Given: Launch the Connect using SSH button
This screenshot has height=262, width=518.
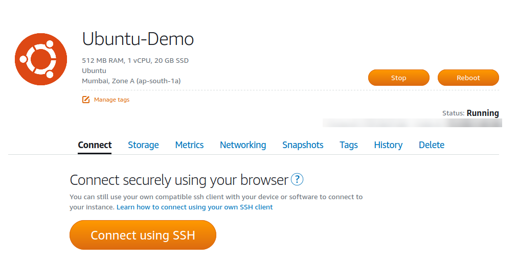Looking at the screenshot, I should coord(143,235).
